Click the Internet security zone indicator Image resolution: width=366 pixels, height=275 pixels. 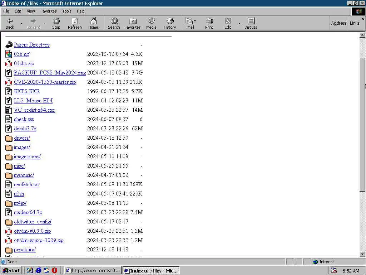pos(323,262)
